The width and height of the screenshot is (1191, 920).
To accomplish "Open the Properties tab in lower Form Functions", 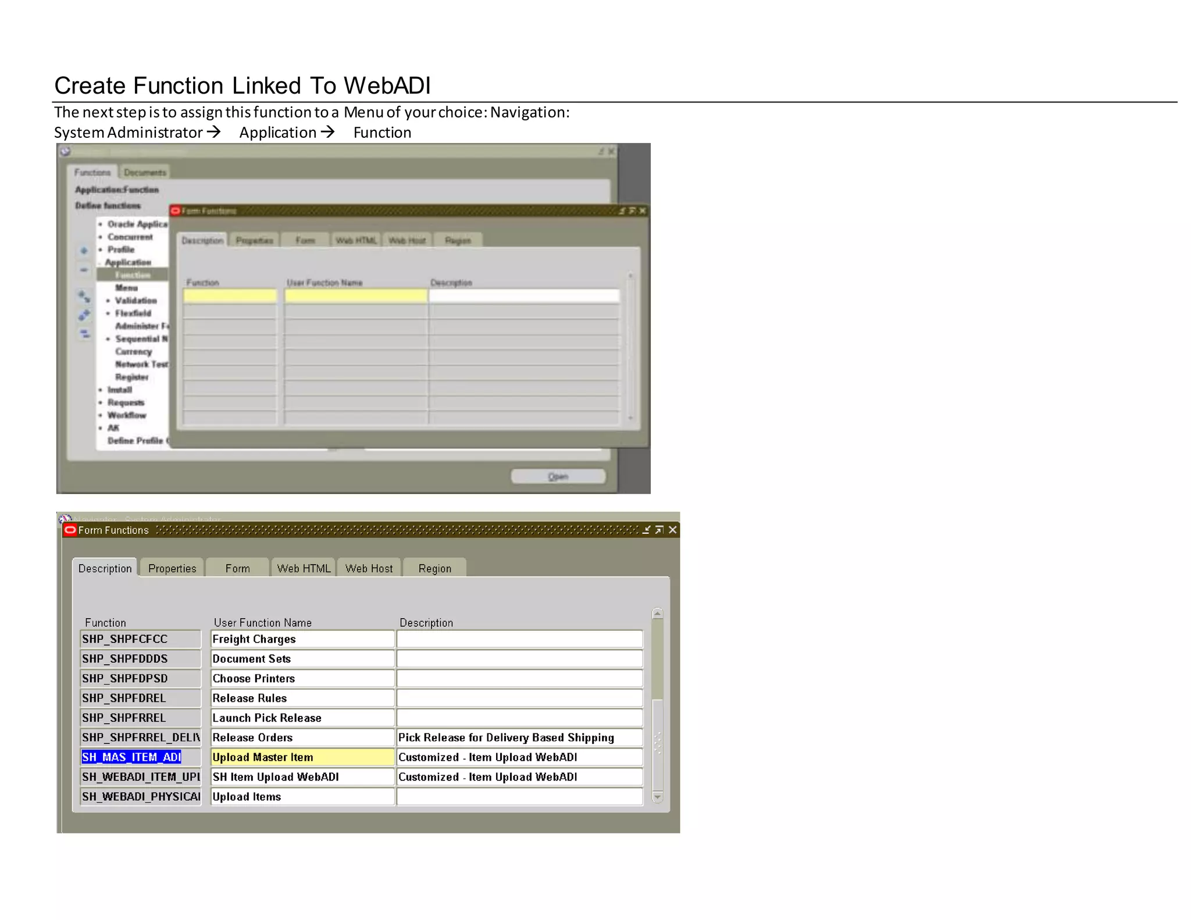I will point(172,568).
